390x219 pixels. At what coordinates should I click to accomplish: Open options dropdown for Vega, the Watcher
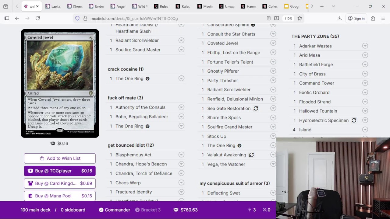pos(273,164)
